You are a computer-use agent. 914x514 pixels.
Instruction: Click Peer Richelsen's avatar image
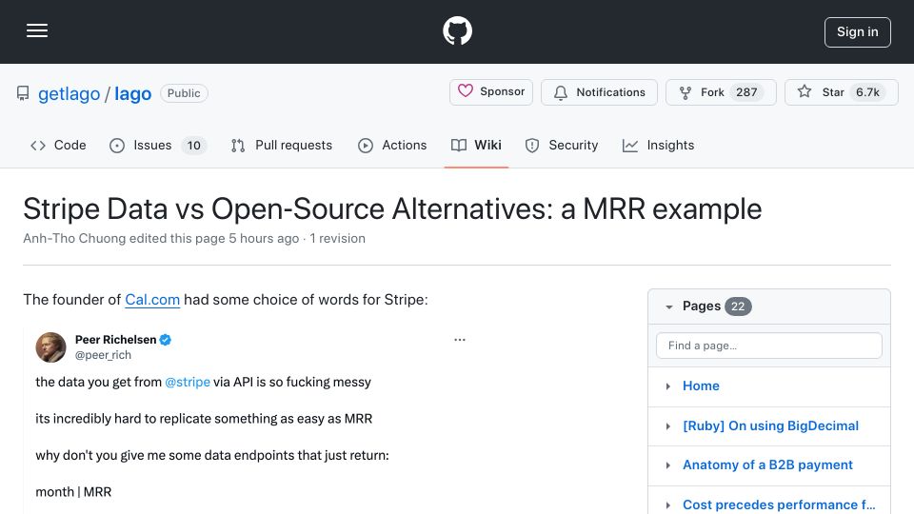tap(50, 347)
